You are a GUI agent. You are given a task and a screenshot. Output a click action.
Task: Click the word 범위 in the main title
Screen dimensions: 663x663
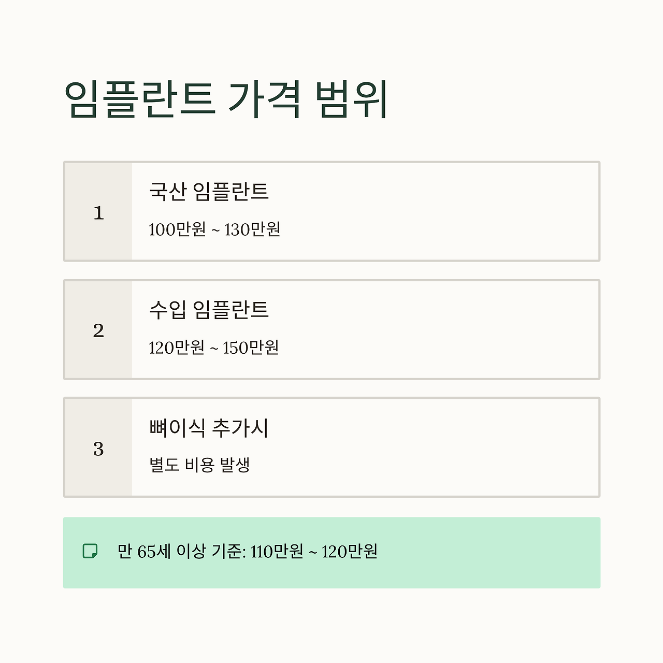pyautogui.click(x=353, y=99)
